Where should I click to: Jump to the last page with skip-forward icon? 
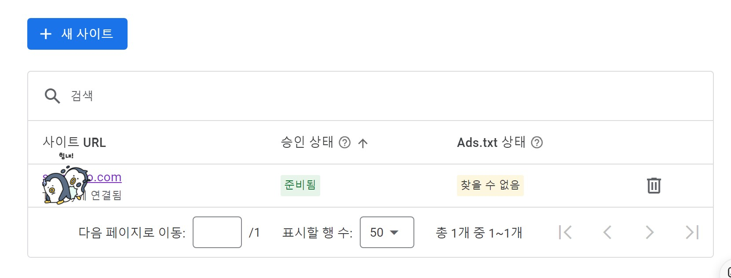[691, 232]
